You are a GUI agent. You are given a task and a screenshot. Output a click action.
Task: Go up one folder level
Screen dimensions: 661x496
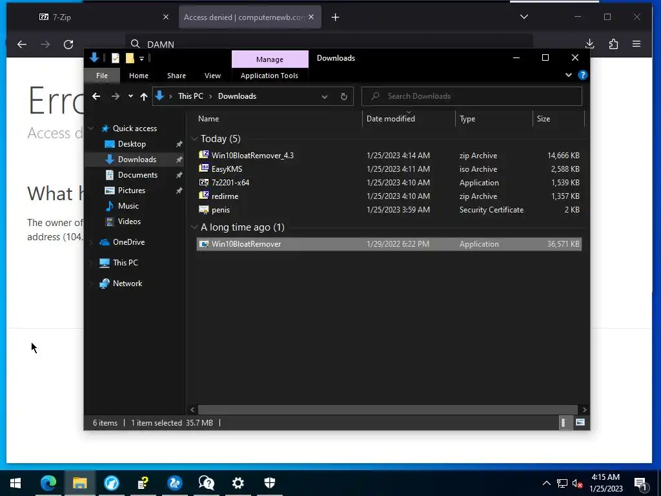coord(144,97)
